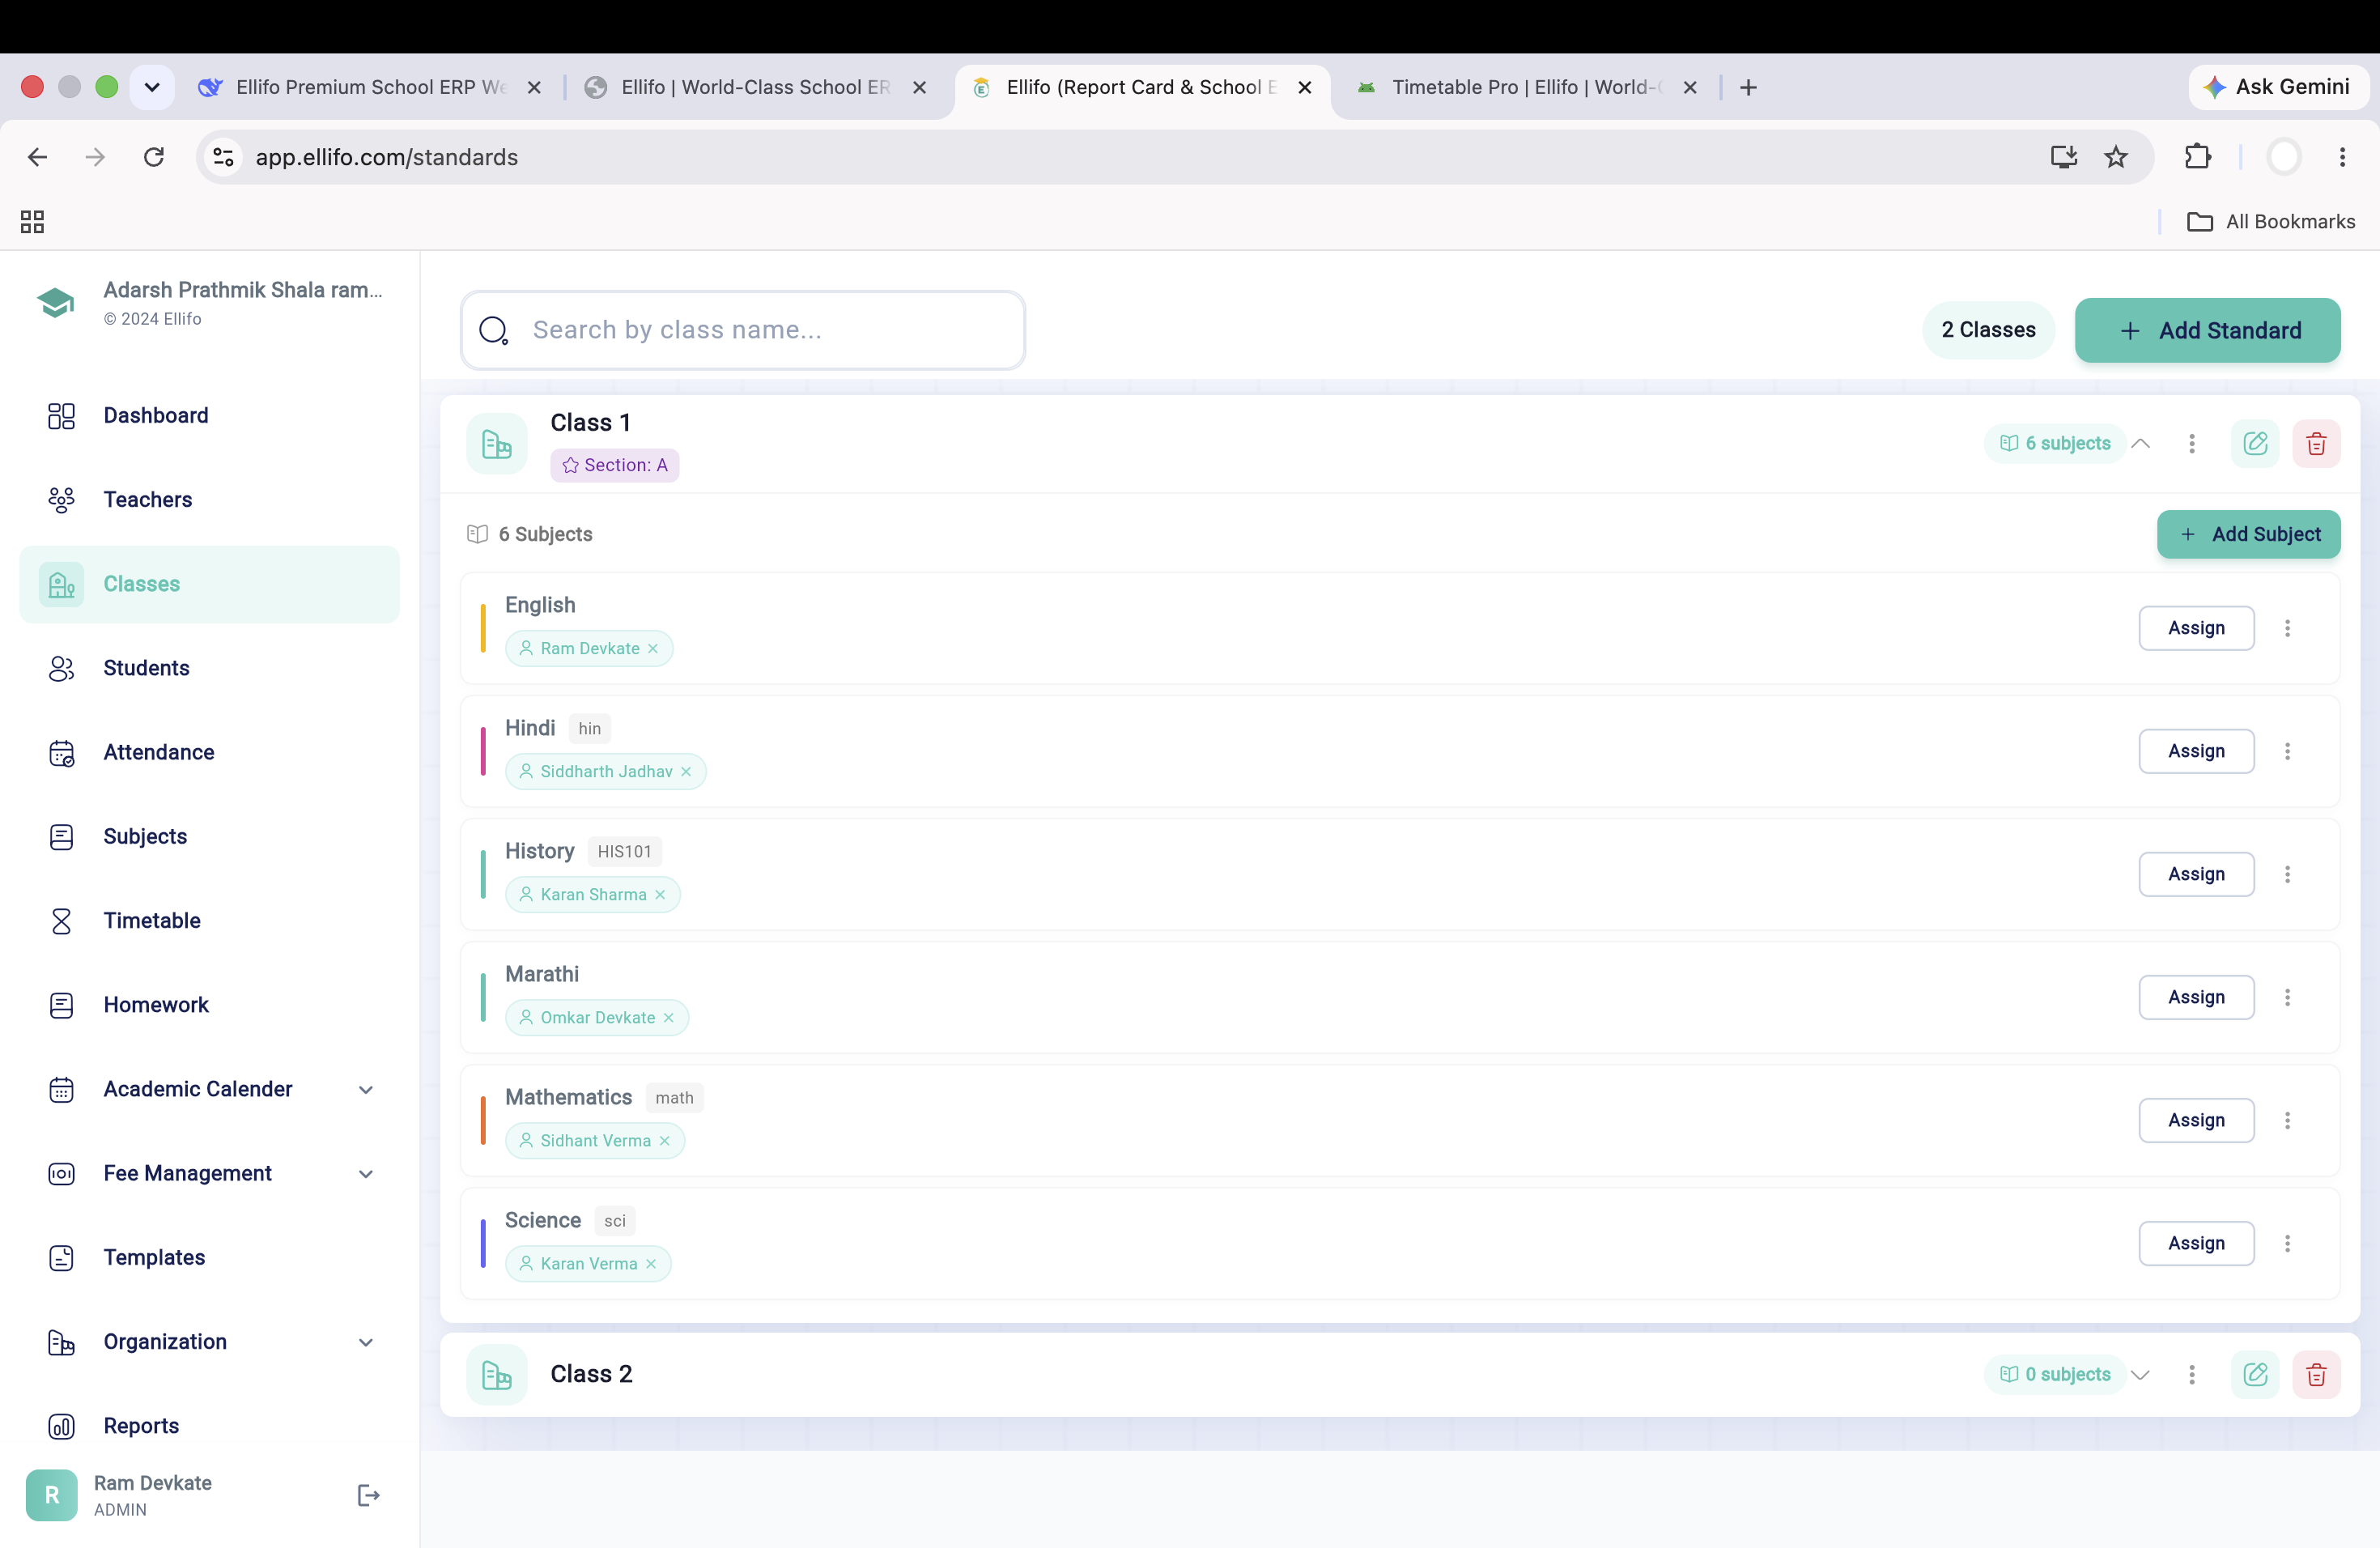Screen dimensions: 2380x1548
Task: Expand Class 2 subjects chevron
Action: (x=2140, y=1375)
